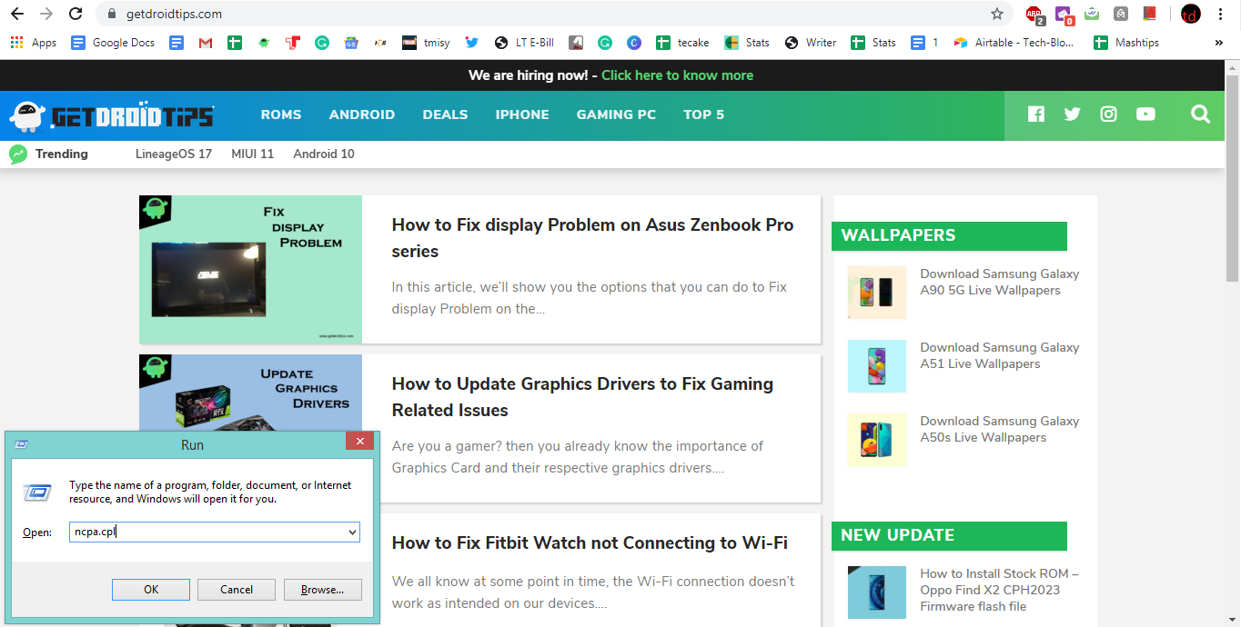Click Chrome's forward arrow button
This screenshot has height=627, width=1241.
(x=46, y=14)
